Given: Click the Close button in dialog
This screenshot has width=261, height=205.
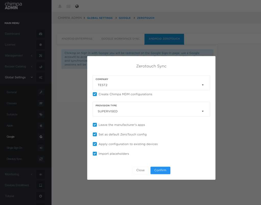Looking at the screenshot, I should [x=140, y=170].
